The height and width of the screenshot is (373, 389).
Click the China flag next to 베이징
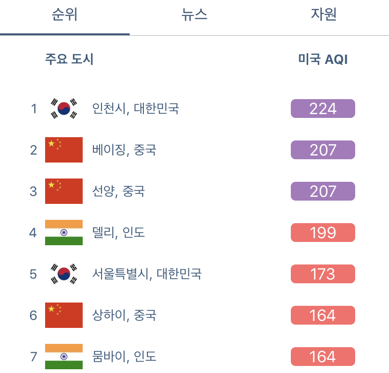point(64,150)
